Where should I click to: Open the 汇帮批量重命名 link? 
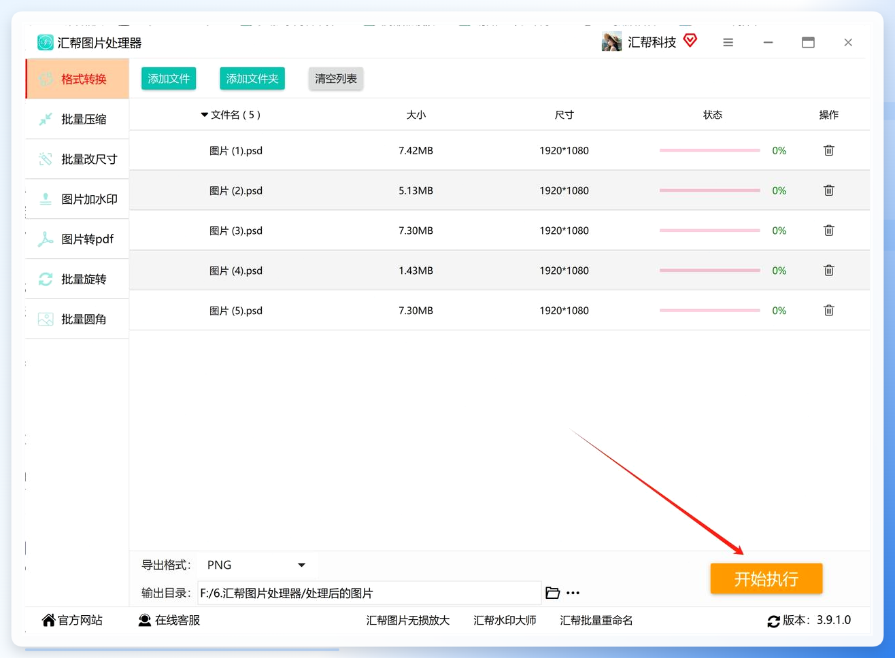[596, 620]
